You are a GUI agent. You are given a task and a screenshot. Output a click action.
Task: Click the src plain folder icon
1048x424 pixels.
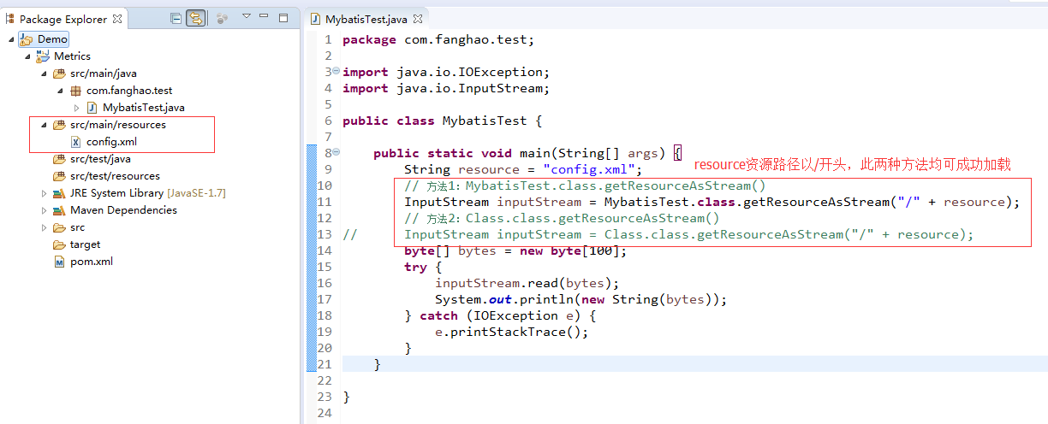click(59, 227)
